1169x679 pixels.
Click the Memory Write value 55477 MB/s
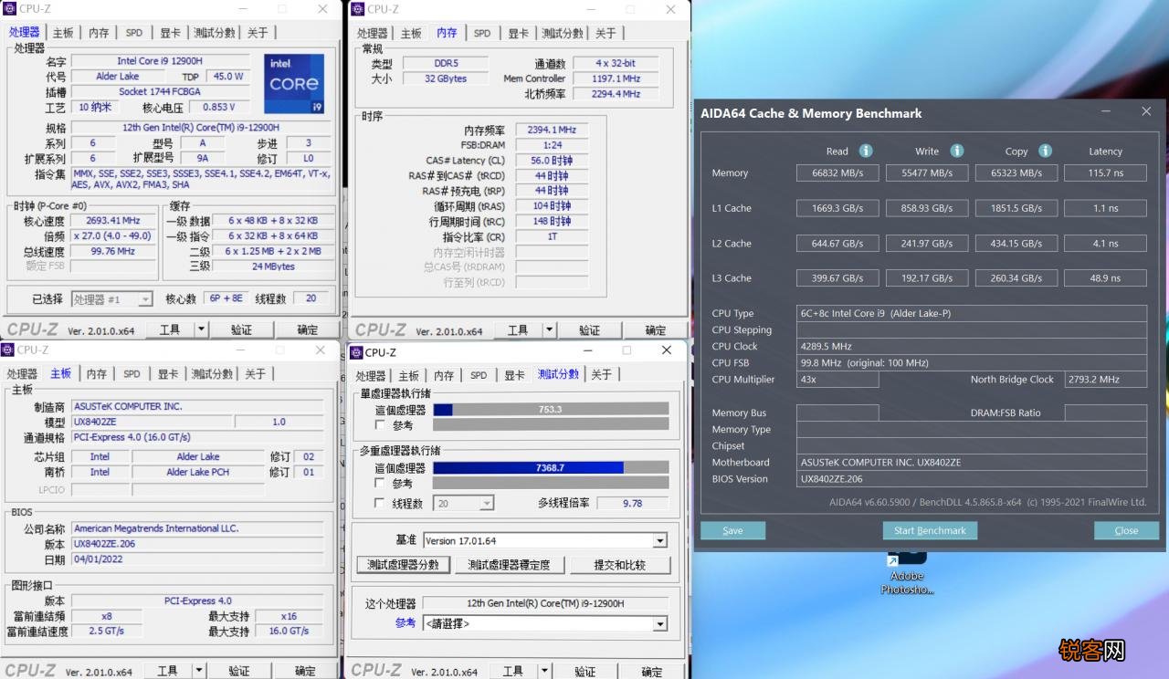click(927, 172)
